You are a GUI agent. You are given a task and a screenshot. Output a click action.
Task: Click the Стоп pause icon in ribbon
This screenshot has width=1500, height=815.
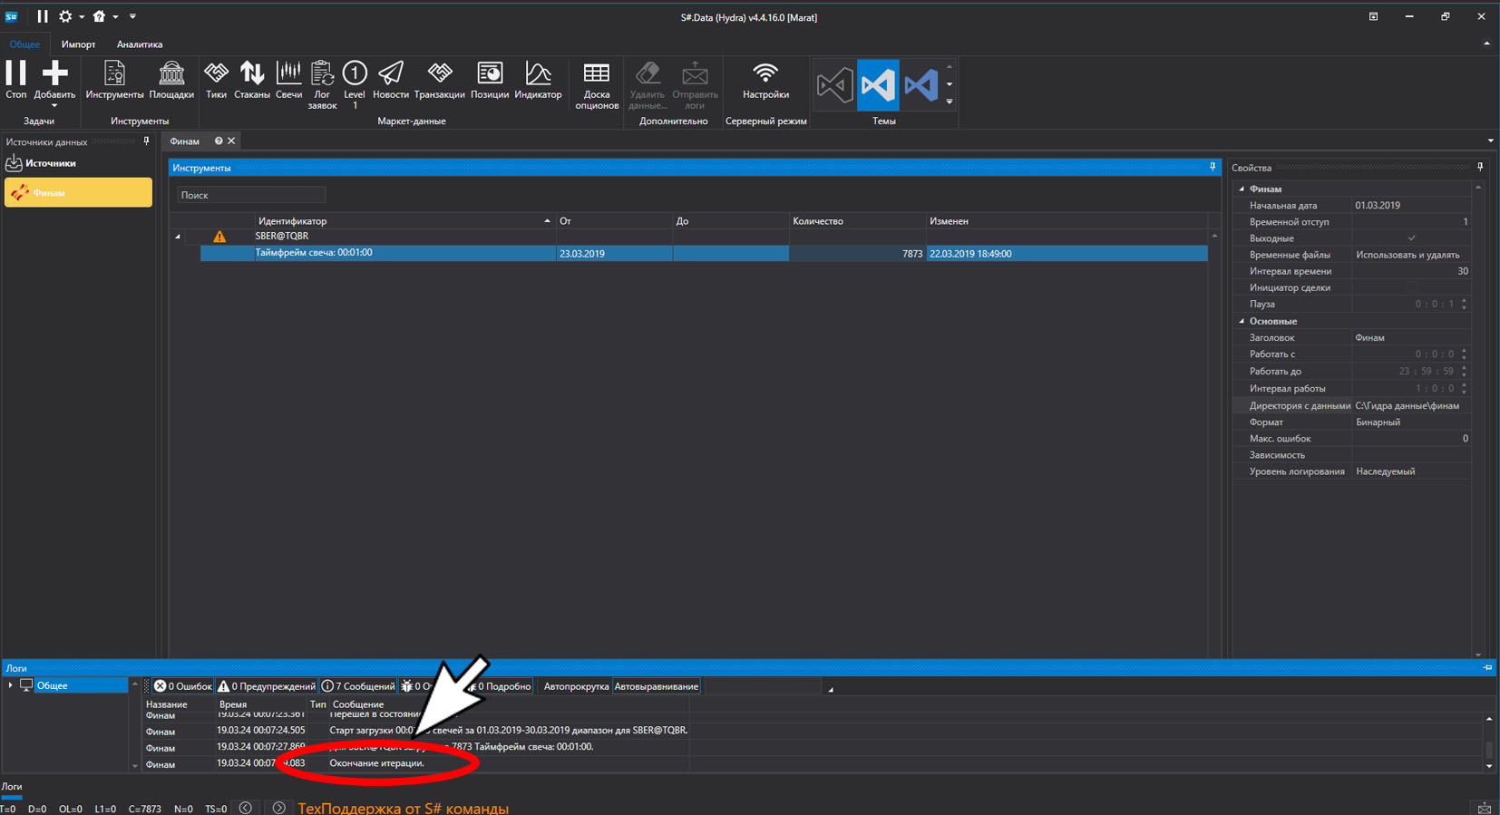point(15,80)
